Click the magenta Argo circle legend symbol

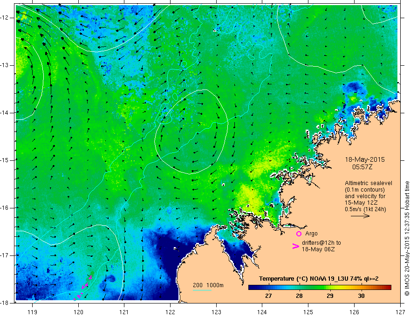(x=299, y=234)
